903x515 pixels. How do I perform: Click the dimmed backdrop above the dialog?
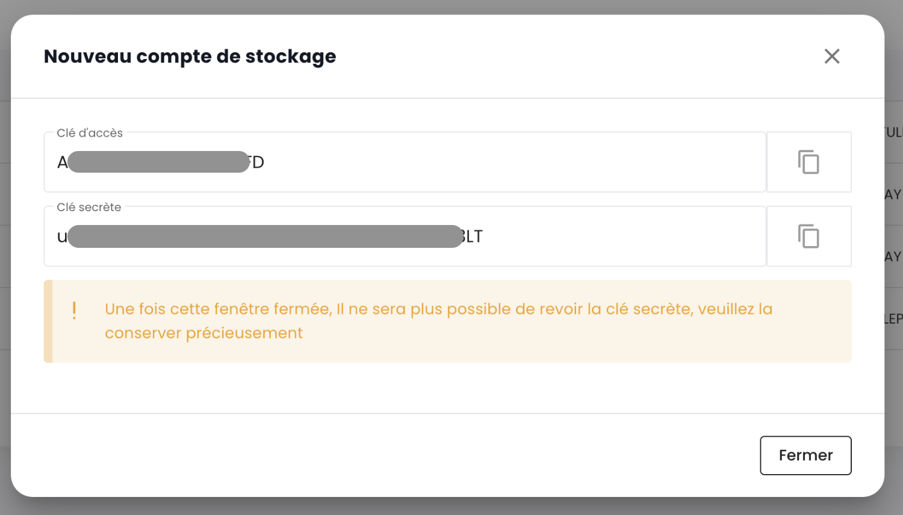(x=451, y=7)
